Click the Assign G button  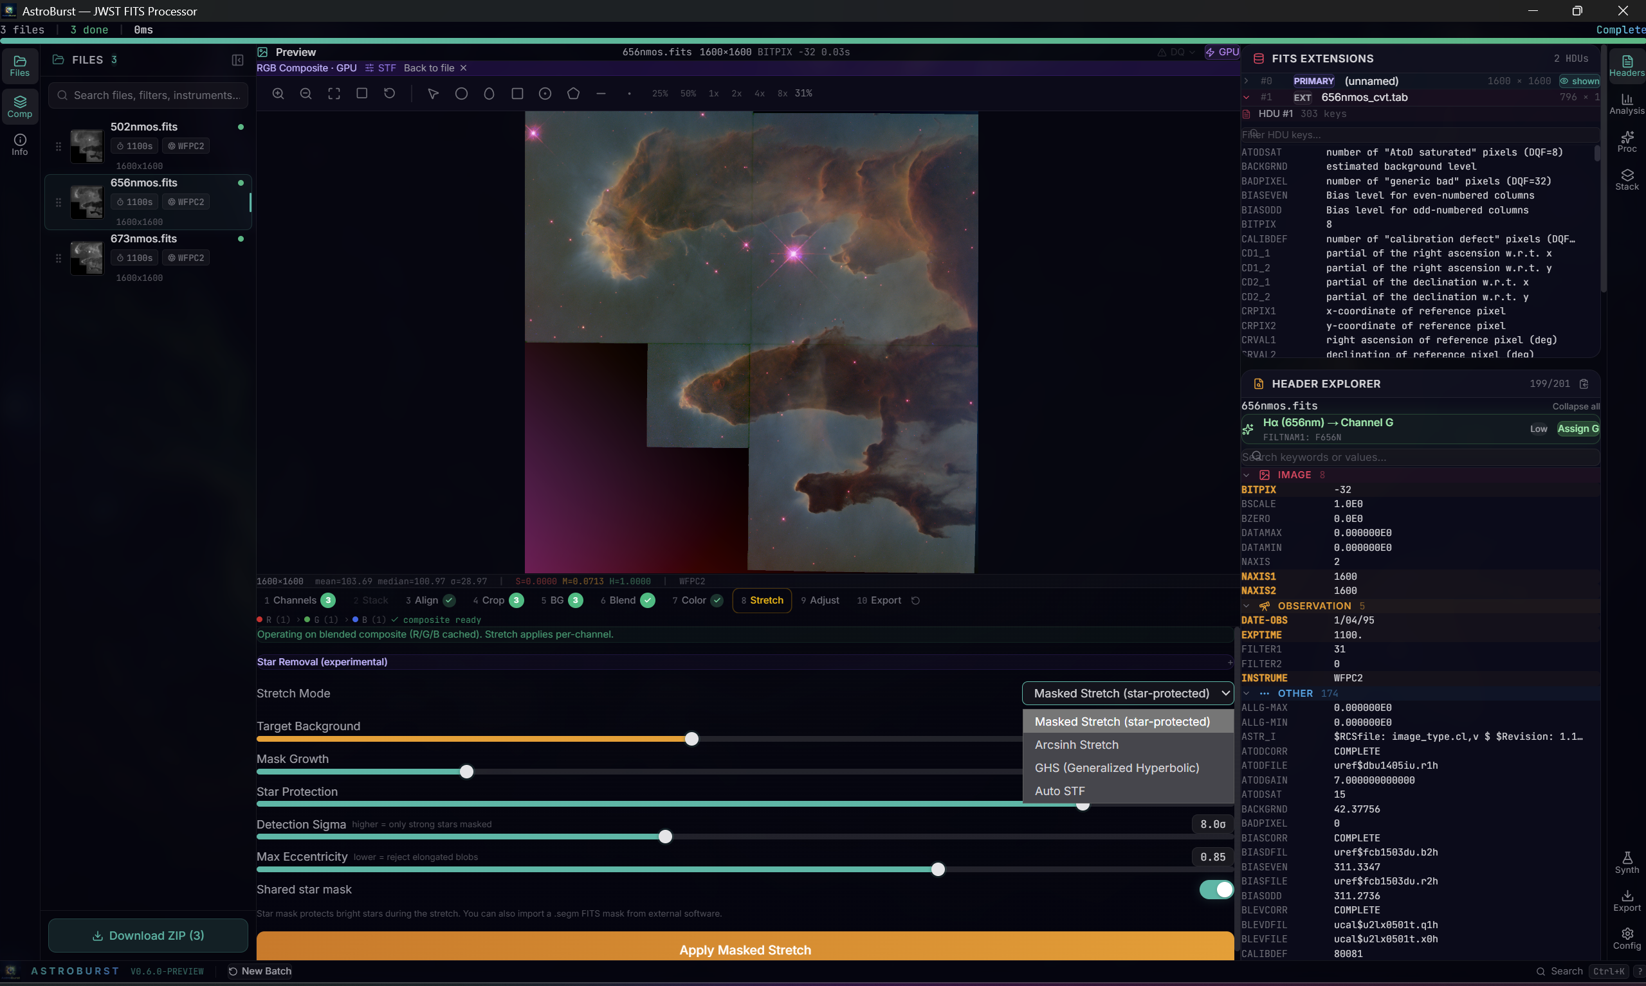(1578, 429)
